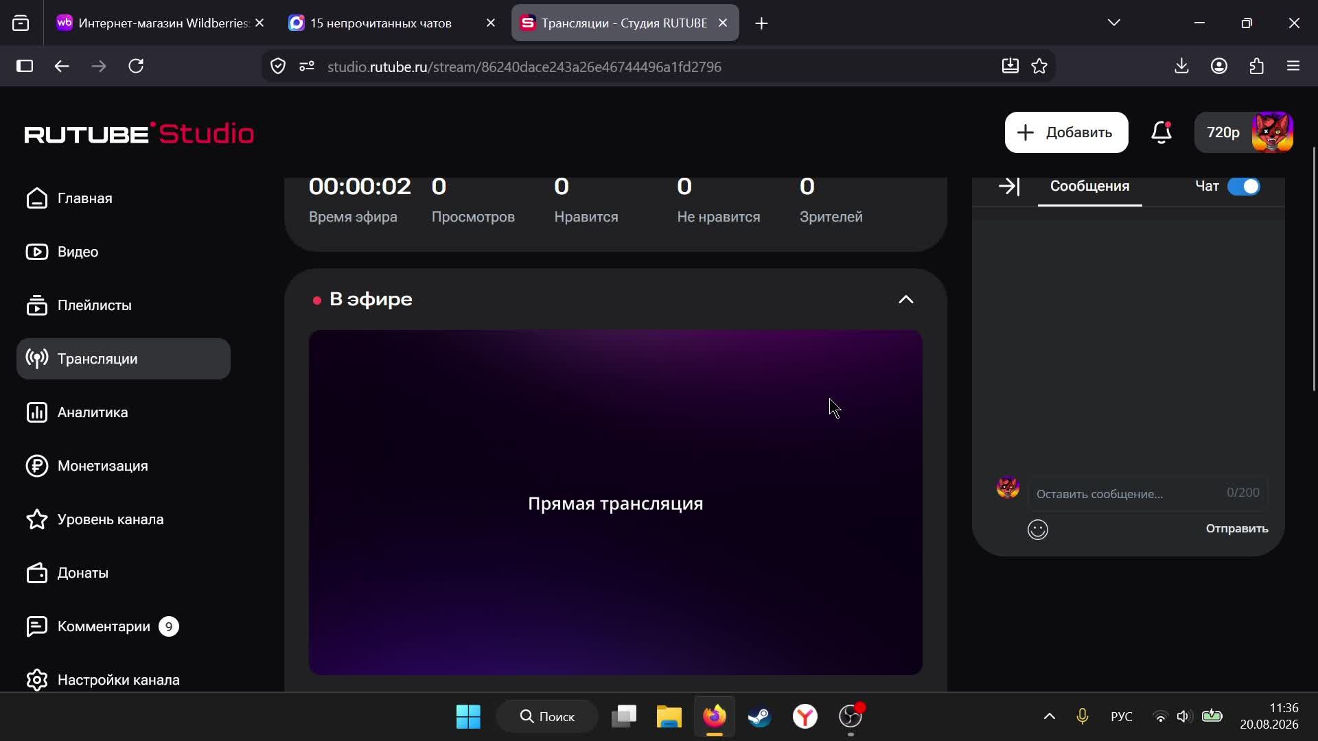The height and width of the screenshot is (741, 1318).
Task: Open the recent browsing tab-history icon
Action: click(21, 23)
